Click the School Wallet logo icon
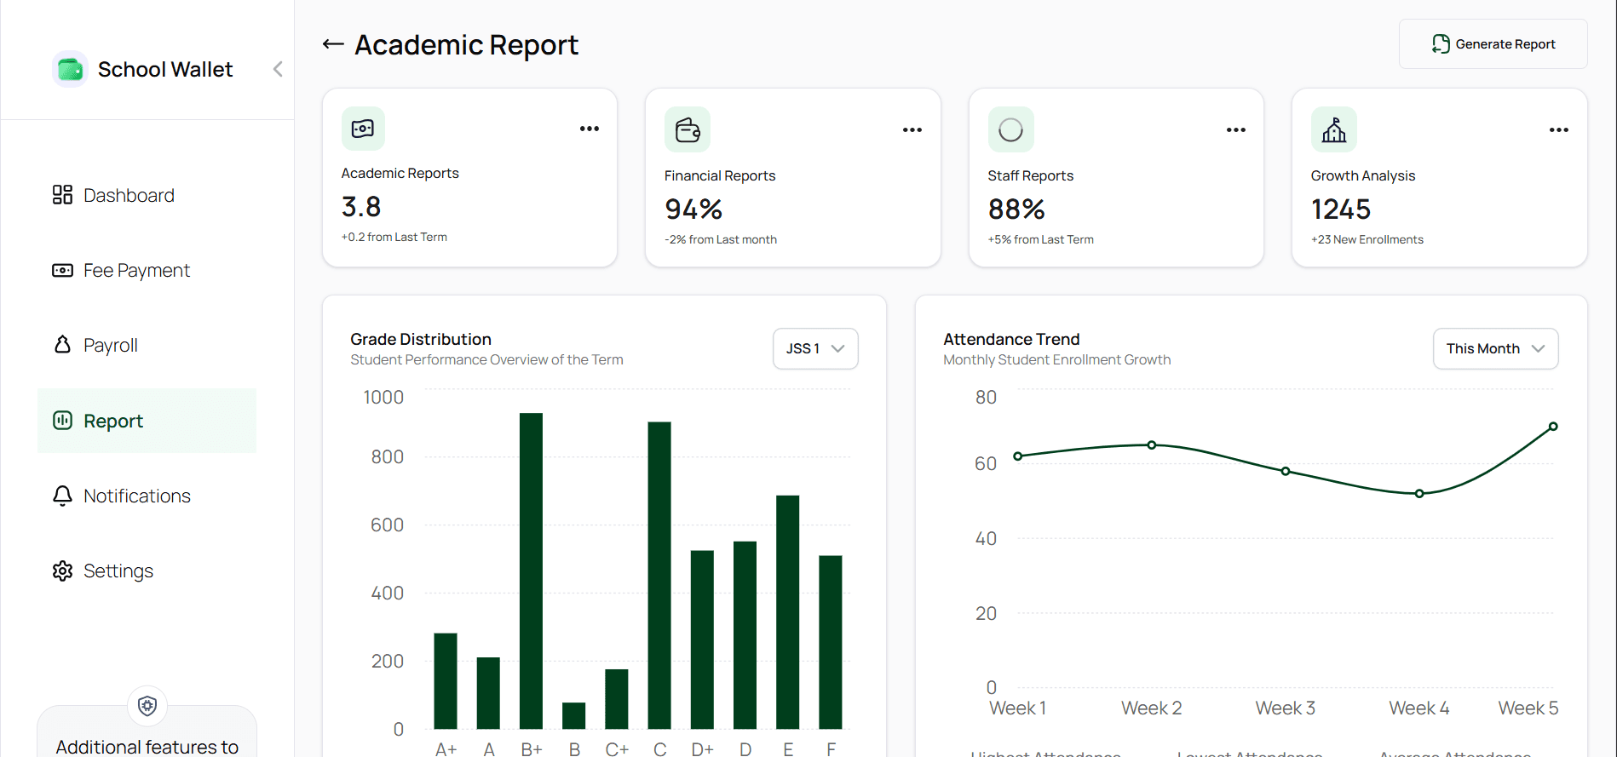The height and width of the screenshot is (757, 1617). (70, 69)
